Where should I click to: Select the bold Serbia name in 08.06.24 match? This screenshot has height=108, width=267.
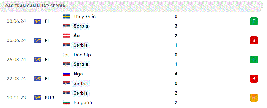(x=81, y=26)
